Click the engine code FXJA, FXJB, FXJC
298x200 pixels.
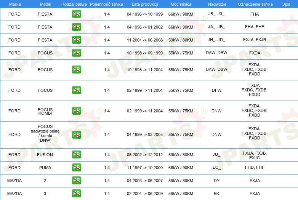coord(255,155)
